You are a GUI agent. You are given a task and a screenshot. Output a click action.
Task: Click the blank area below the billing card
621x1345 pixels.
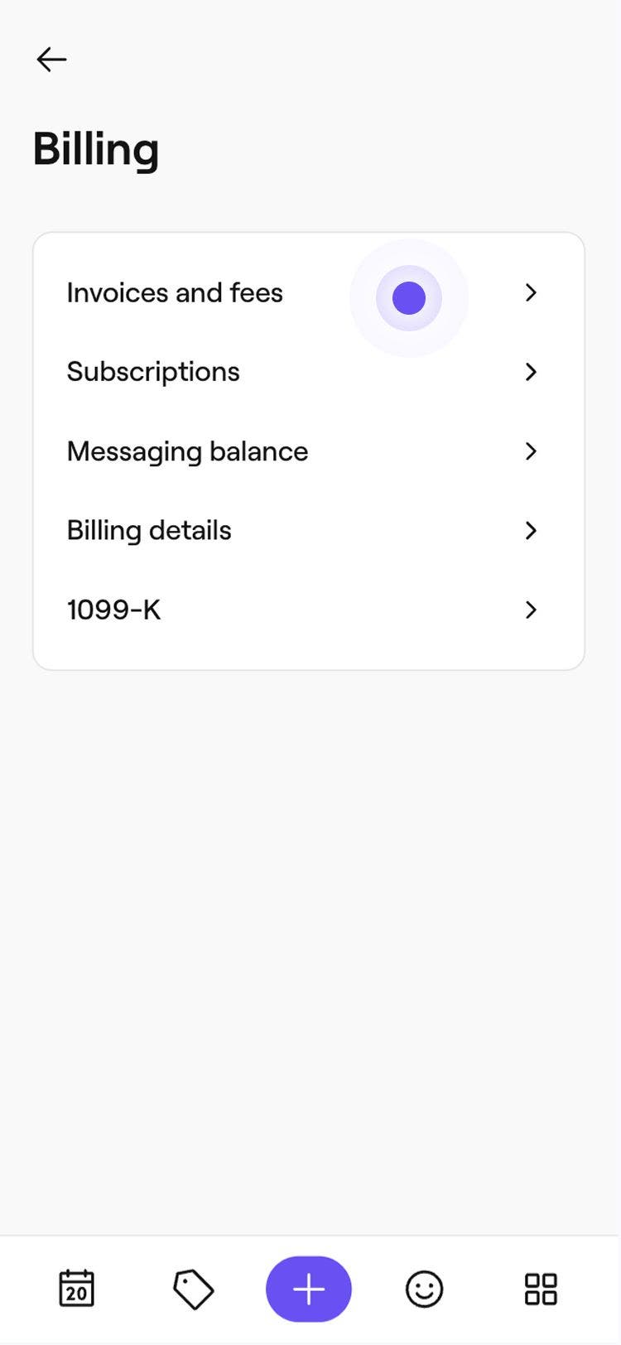pos(310,911)
